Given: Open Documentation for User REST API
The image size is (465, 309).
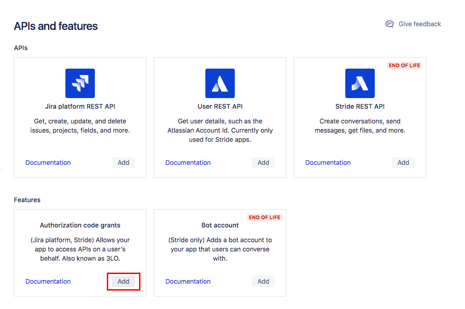Looking at the screenshot, I should (x=188, y=163).
